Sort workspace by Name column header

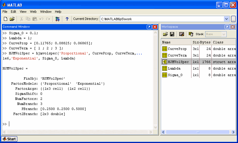click(176, 42)
